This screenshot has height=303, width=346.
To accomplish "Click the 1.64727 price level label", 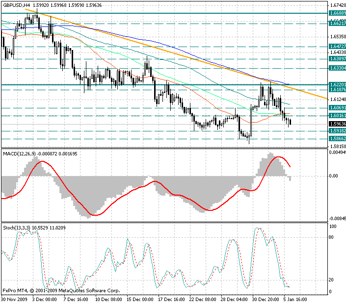I will click(x=337, y=46).
